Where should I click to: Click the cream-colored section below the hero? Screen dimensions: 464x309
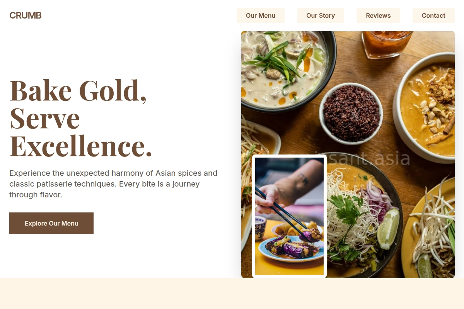click(232, 294)
